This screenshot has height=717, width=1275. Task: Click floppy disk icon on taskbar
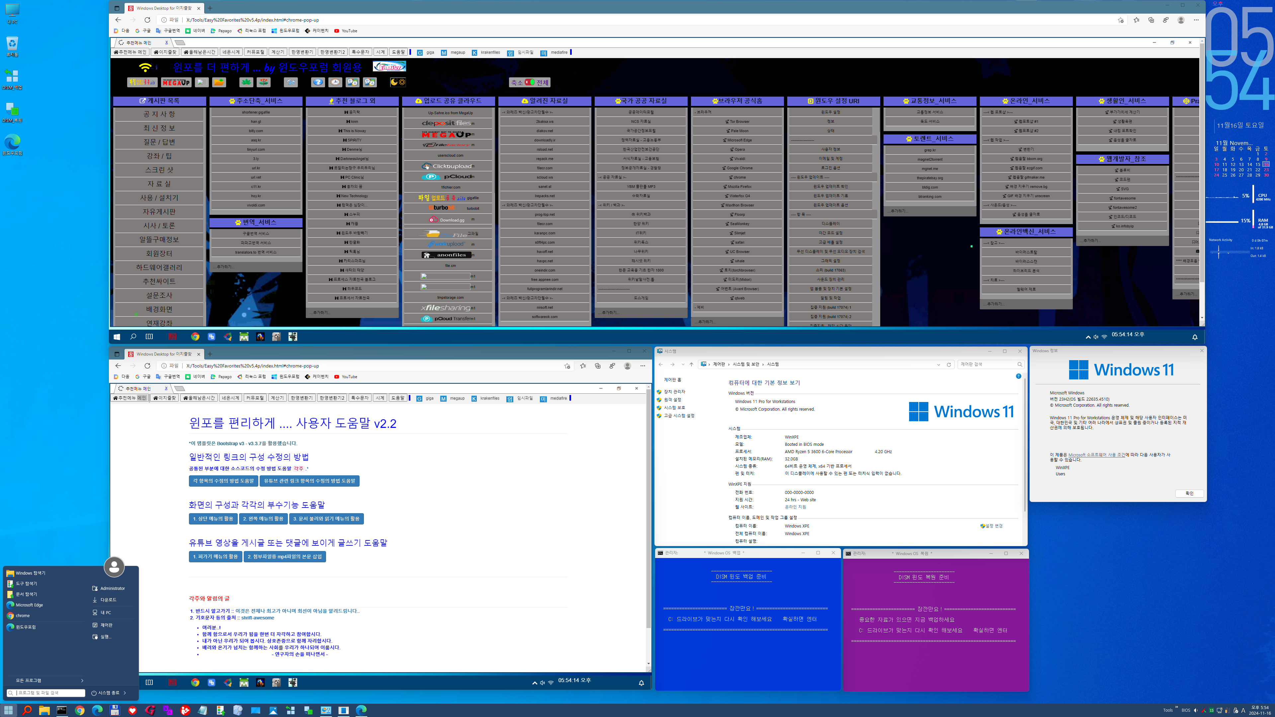pos(115,711)
